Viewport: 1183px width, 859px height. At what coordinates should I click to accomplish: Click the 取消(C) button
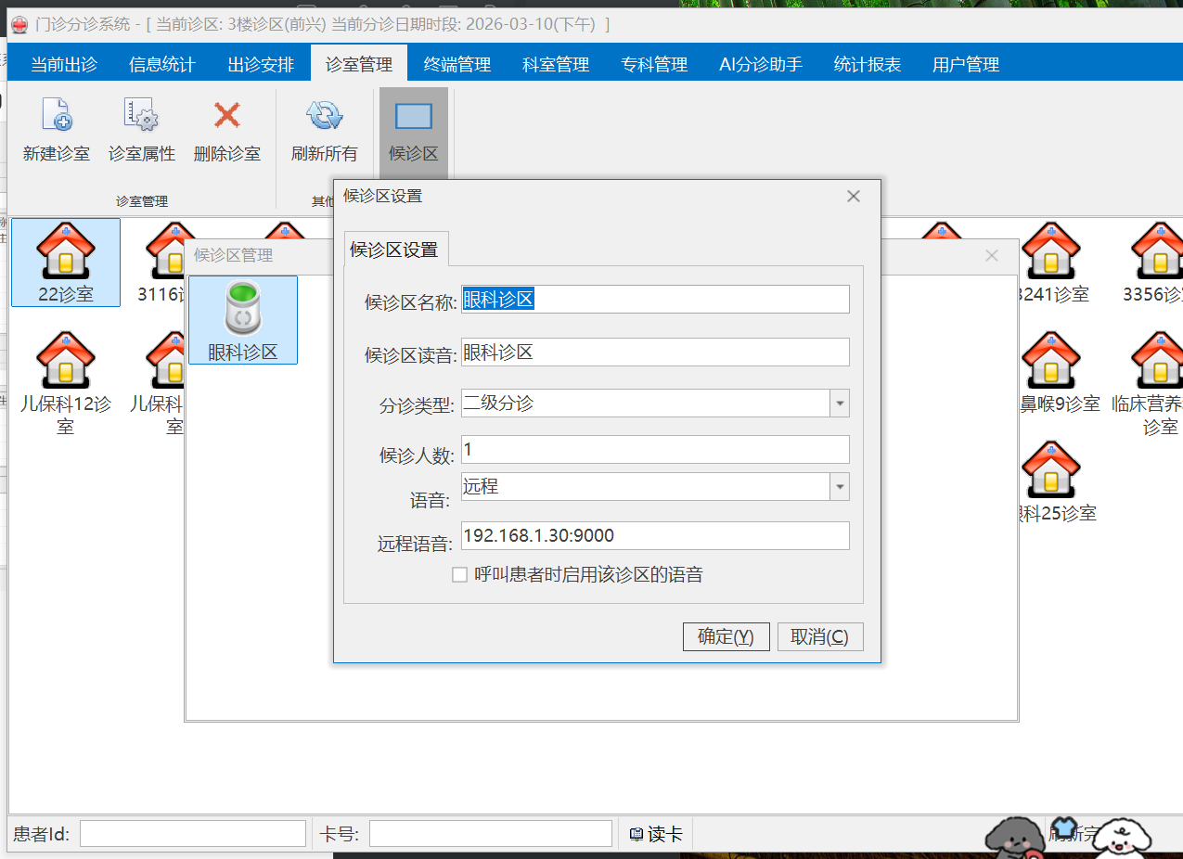click(819, 637)
